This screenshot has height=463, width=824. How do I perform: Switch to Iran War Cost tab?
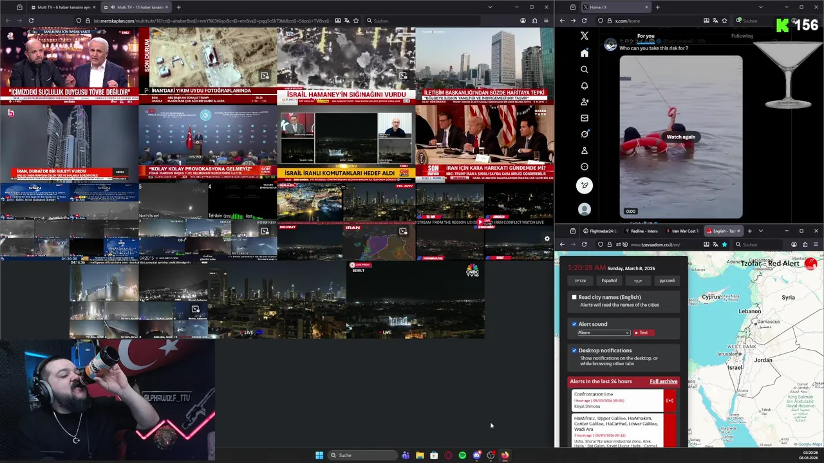tap(682, 231)
